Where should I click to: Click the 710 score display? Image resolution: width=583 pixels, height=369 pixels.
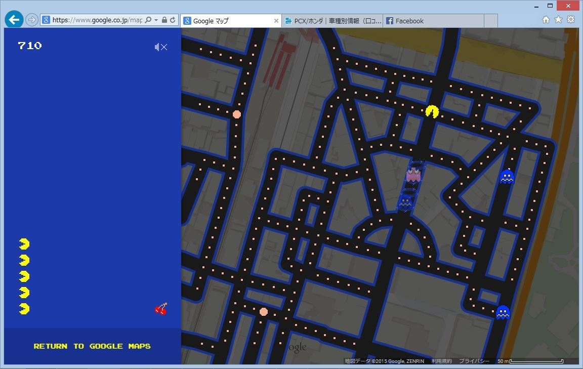click(30, 46)
